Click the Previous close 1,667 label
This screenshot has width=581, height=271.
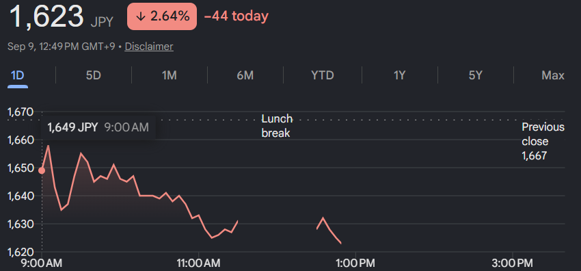point(543,141)
